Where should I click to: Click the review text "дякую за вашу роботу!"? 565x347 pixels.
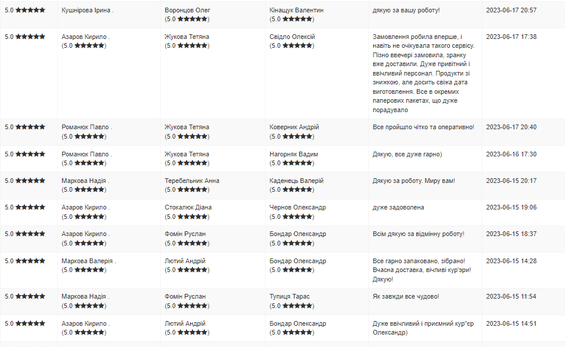(x=406, y=10)
